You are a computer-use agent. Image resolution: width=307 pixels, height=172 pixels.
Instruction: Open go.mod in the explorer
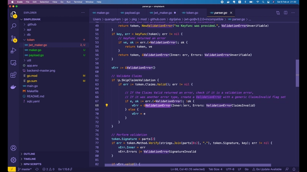(32, 76)
